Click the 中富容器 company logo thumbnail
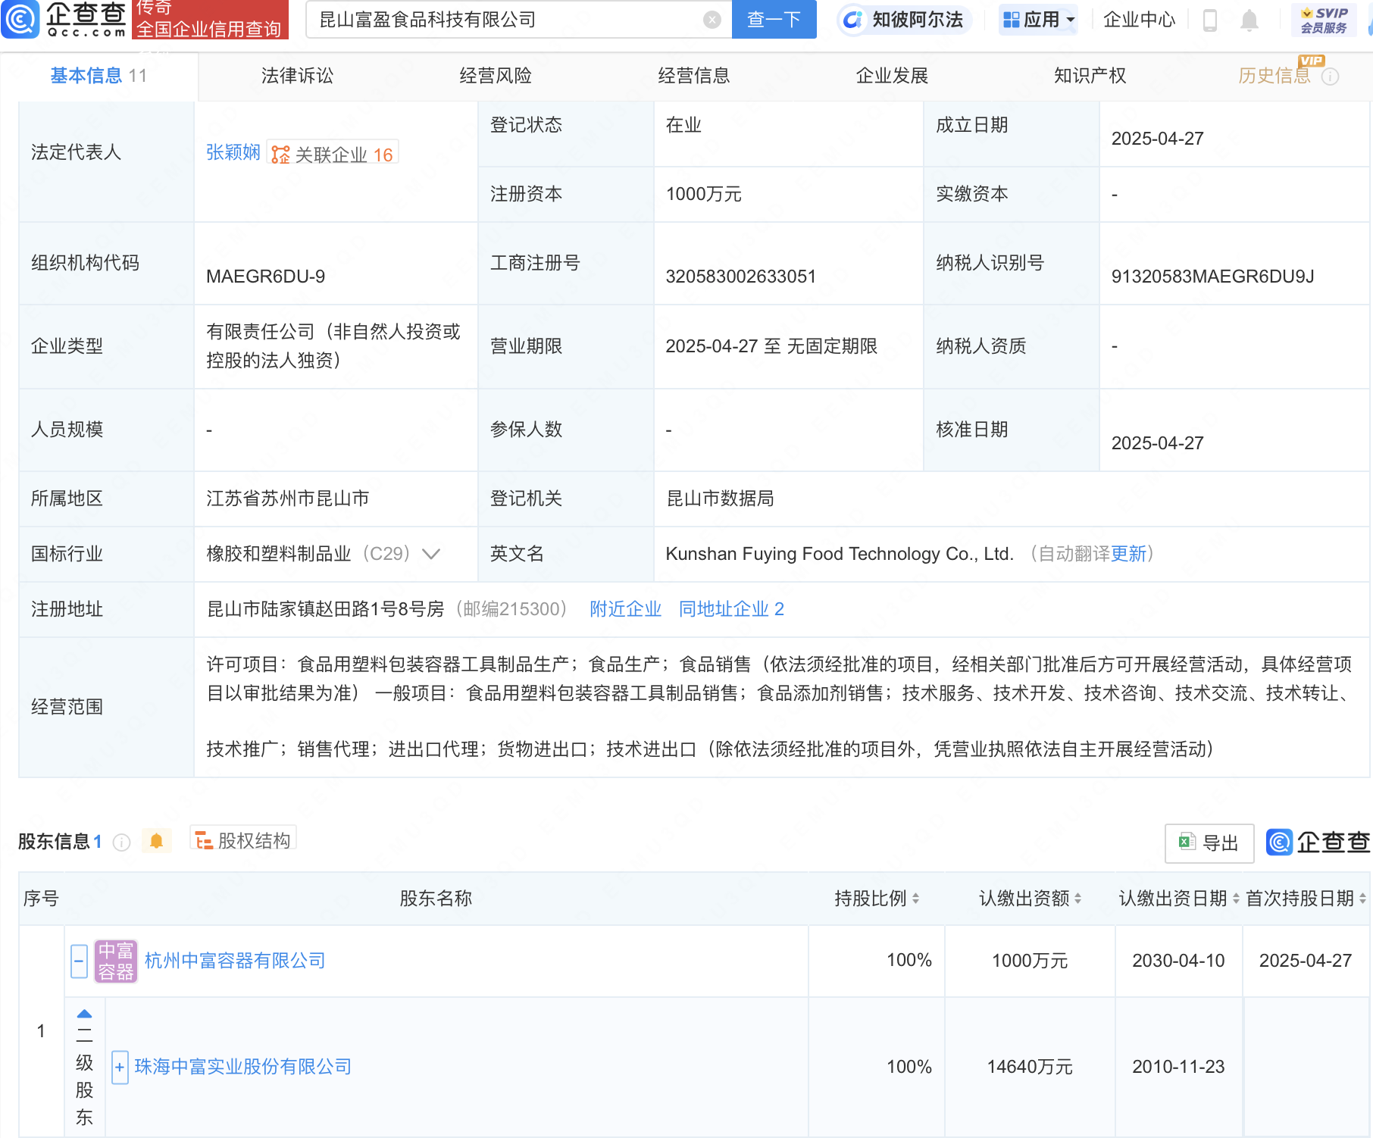Image resolution: width=1373 pixels, height=1138 pixels. (x=116, y=961)
